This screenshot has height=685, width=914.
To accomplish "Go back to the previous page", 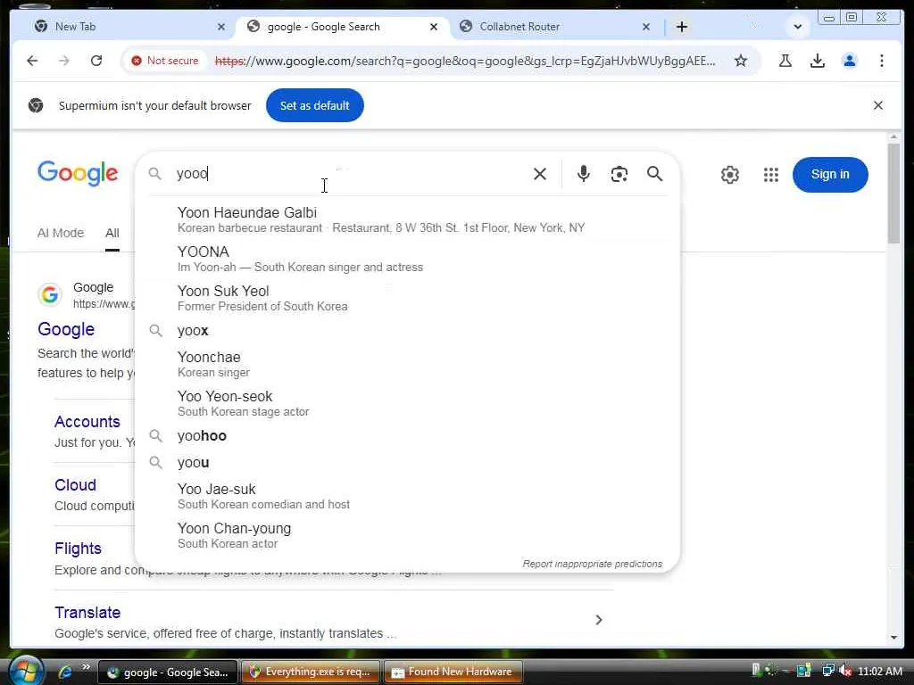I will point(32,61).
